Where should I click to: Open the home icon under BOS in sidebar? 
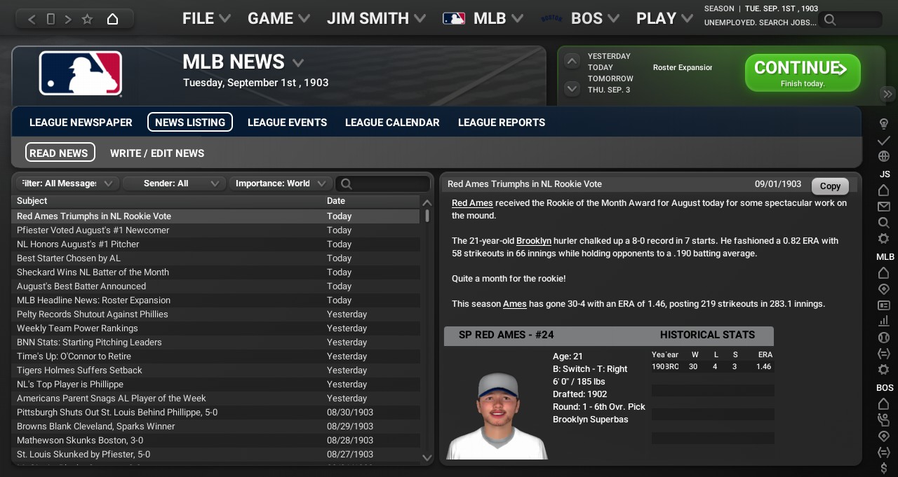[x=884, y=403]
